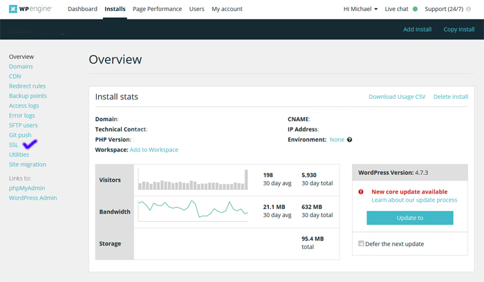
Task: Open My account tab
Action: 227,9
